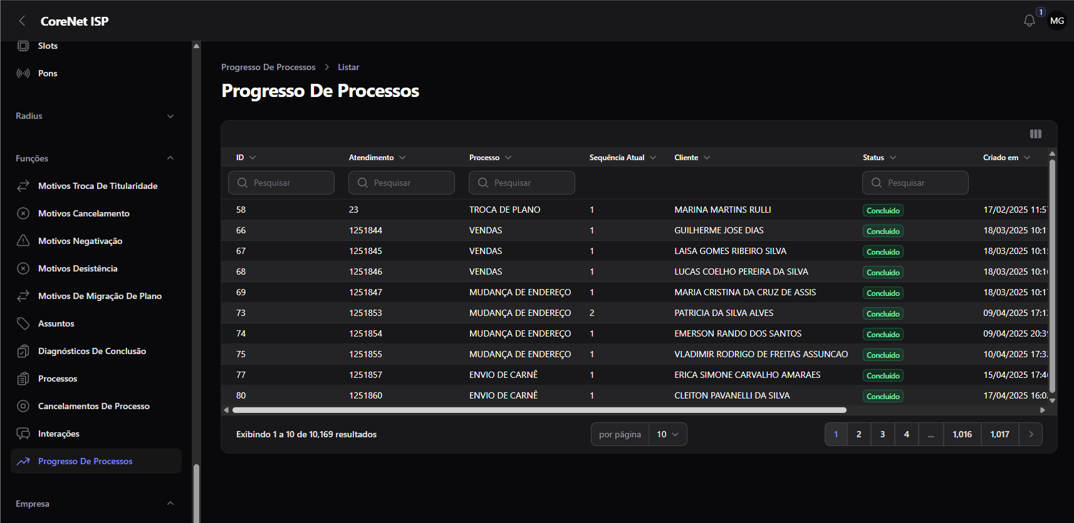
Task: Focus the Status search field
Action: pyautogui.click(x=915, y=183)
